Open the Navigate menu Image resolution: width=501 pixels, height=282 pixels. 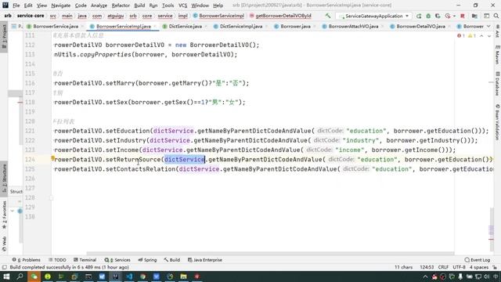tap(61, 5)
